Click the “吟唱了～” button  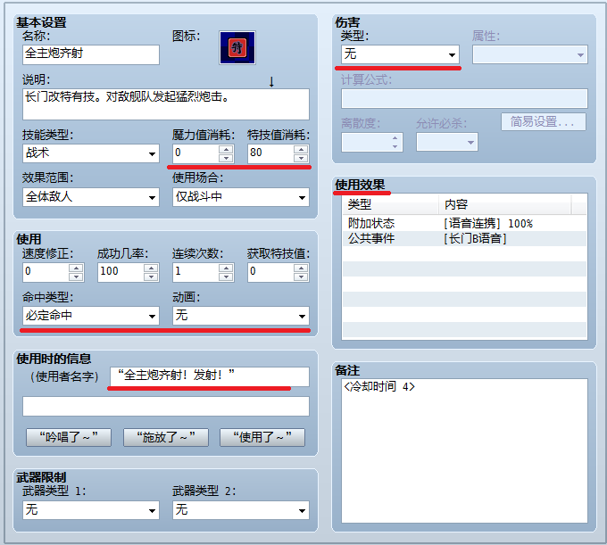coord(69,437)
